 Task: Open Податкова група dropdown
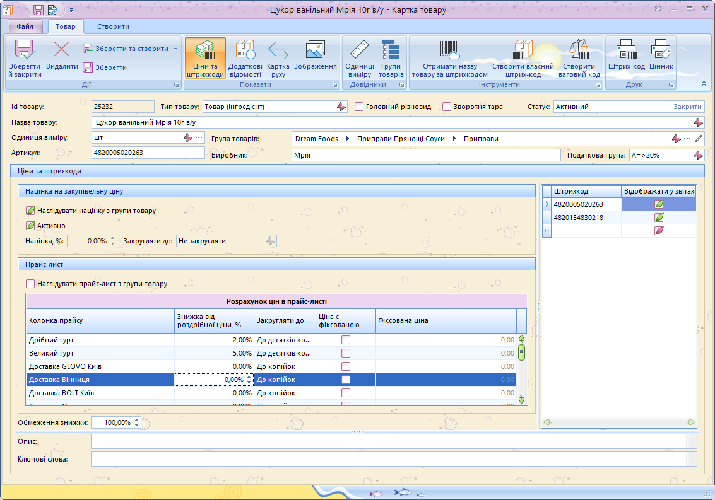[697, 154]
